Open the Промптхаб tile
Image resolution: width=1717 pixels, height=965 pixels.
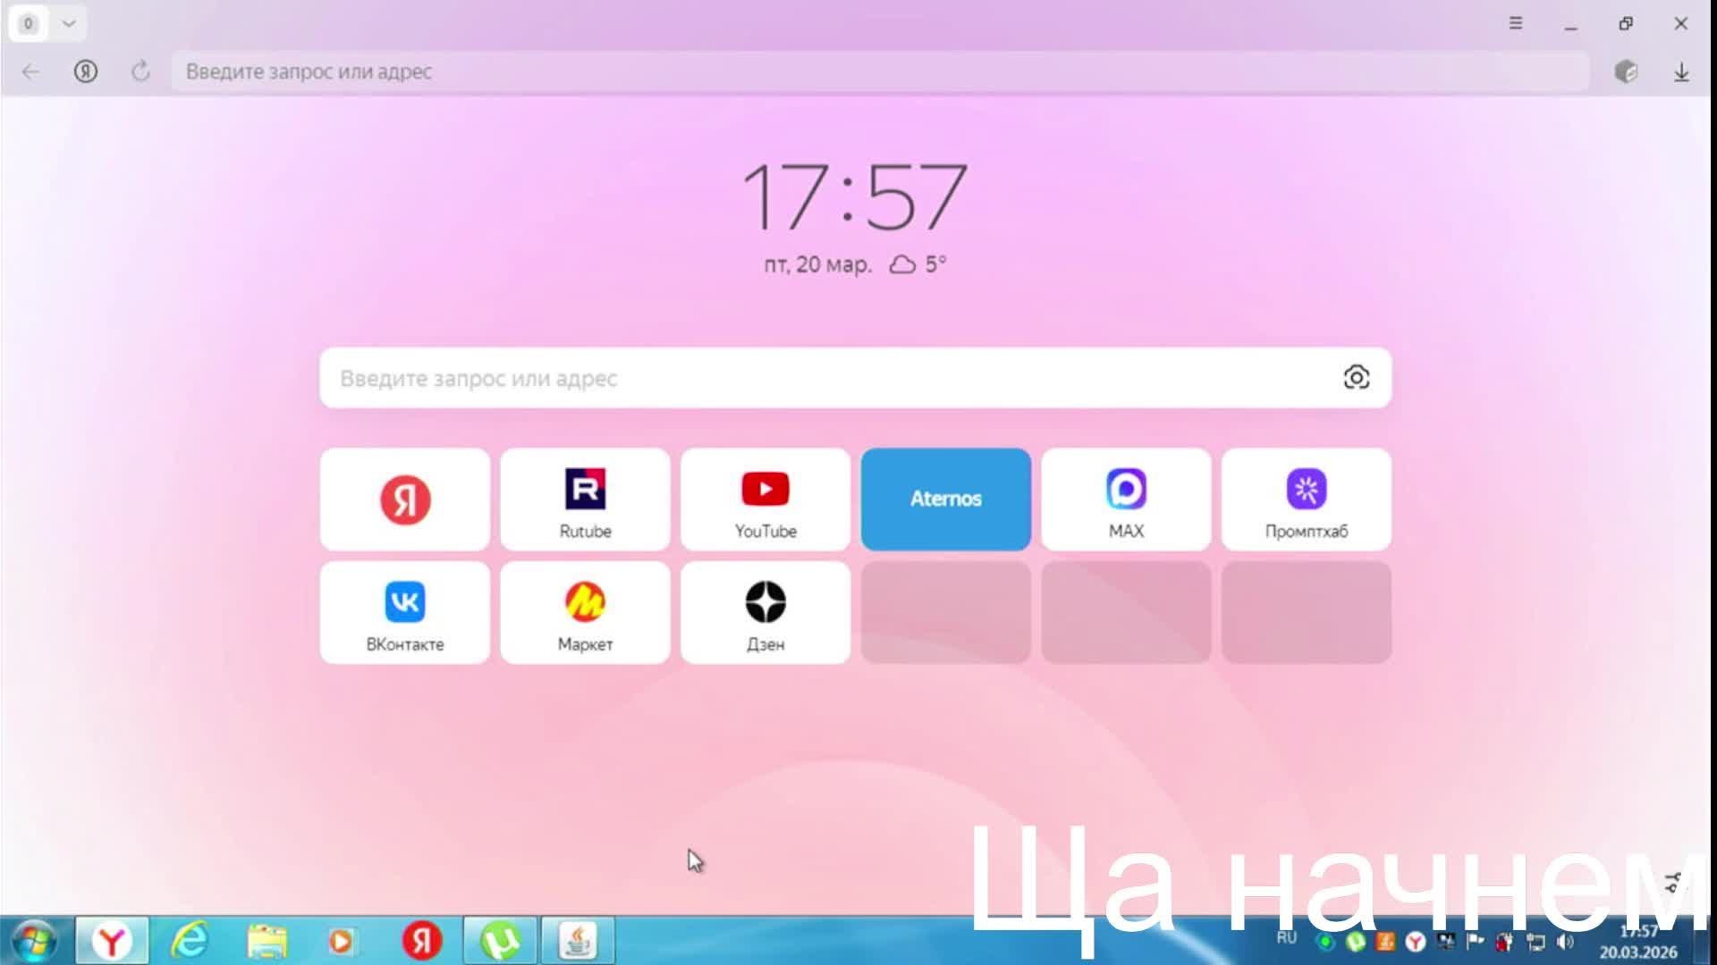(1306, 499)
